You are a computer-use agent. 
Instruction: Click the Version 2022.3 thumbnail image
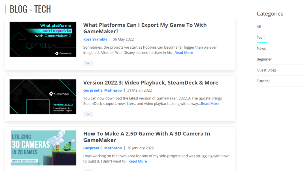pos(43,97)
